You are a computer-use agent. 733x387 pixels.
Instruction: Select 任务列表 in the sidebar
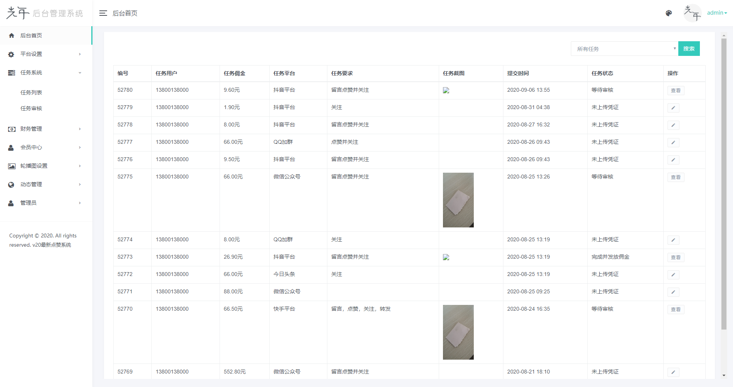click(x=32, y=92)
